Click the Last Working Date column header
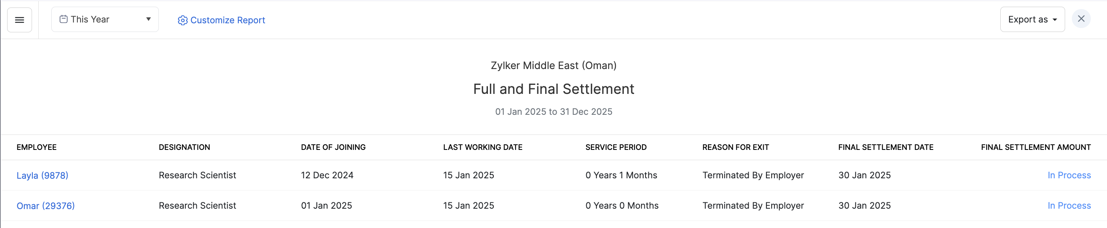The width and height of the screenshot is (1107, 228). click(x=483, y=147)
